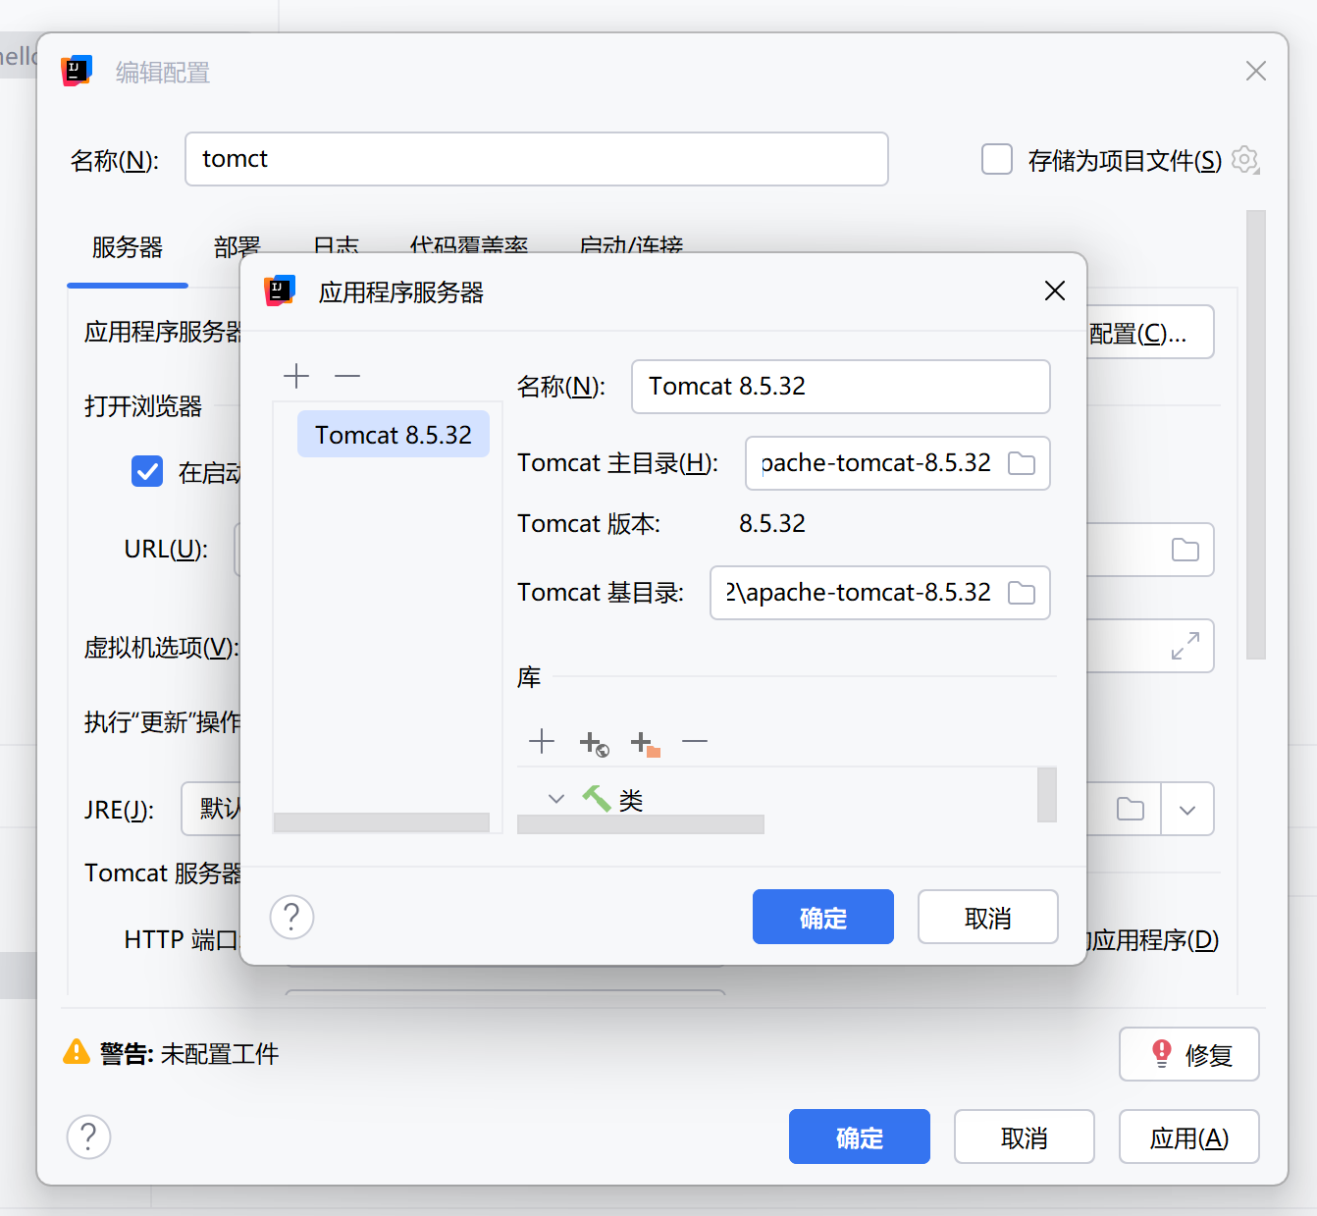Browse for the Tomcat base directory folder
The width and height of the screenshot is (1317, 1216).
1022,593
